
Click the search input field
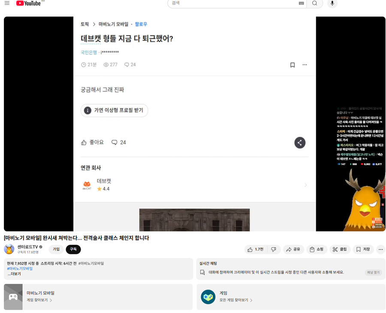point(234,3)
